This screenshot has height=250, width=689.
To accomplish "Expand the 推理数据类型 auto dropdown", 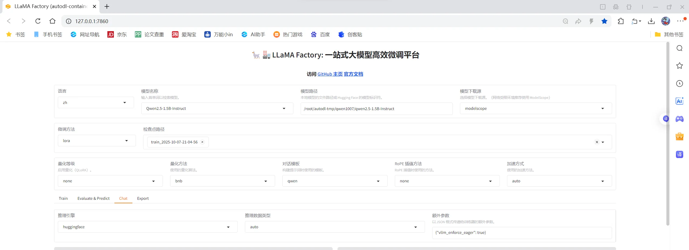I will point(335,227).
